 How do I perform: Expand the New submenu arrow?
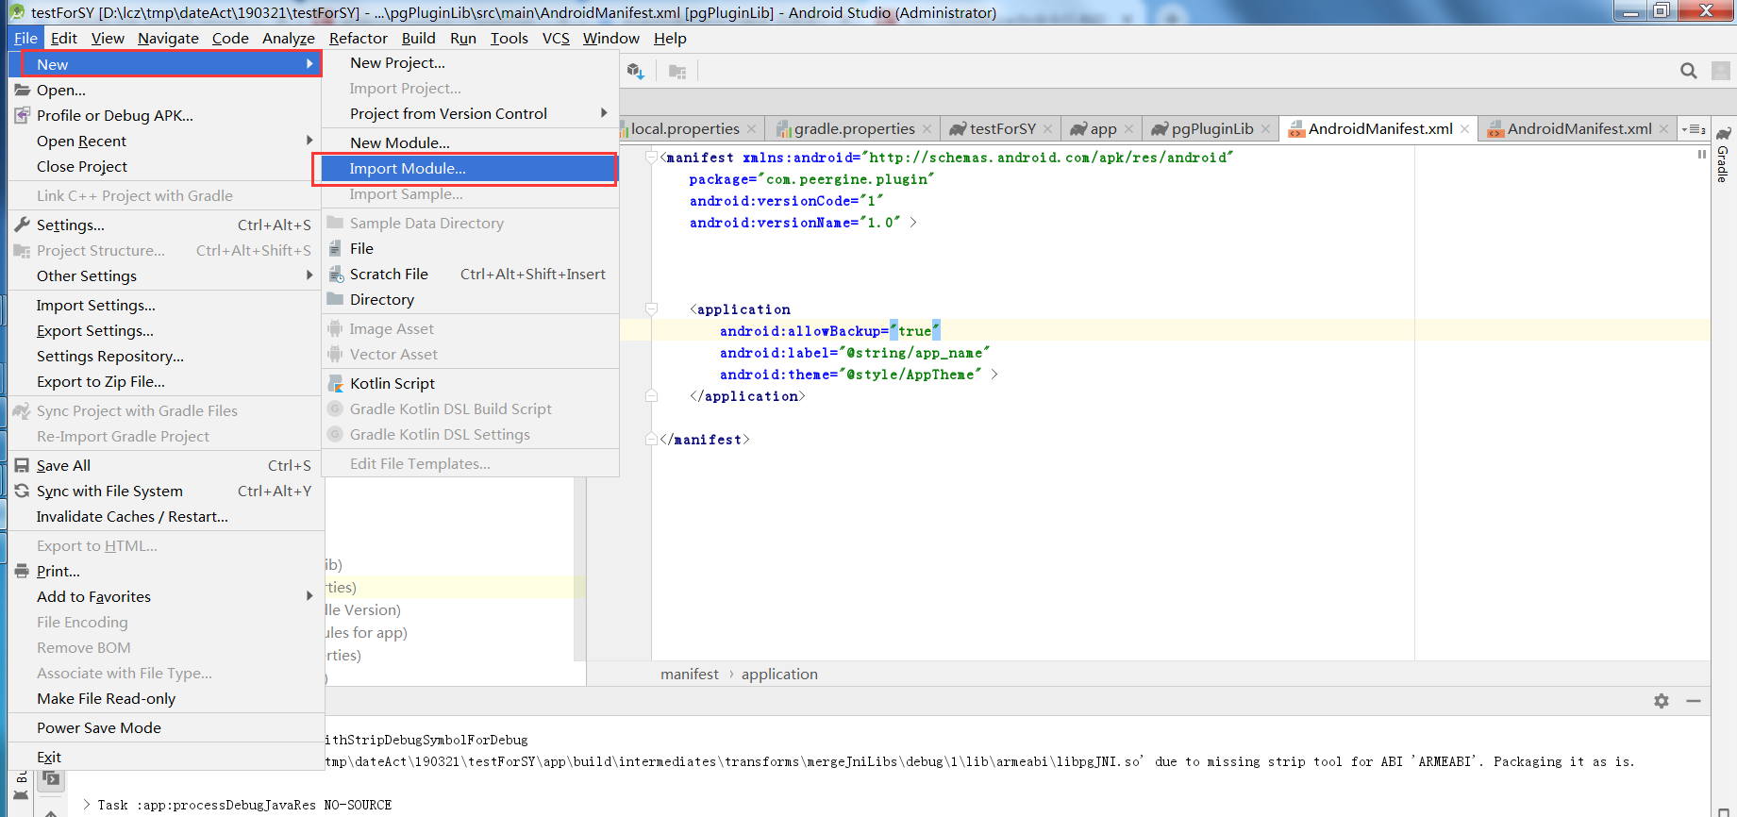[309, 64]
